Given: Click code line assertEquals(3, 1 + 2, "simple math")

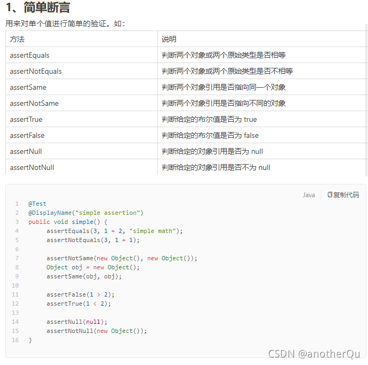Looking at the screenshot, I should (114, 231).
